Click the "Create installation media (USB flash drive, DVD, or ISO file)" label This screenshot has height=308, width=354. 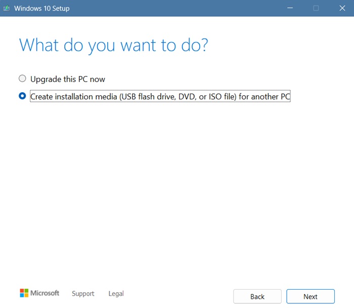[x=160, y=96]
